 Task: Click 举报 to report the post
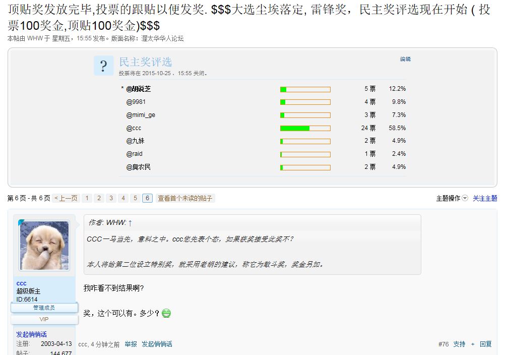tap(131, 344)
